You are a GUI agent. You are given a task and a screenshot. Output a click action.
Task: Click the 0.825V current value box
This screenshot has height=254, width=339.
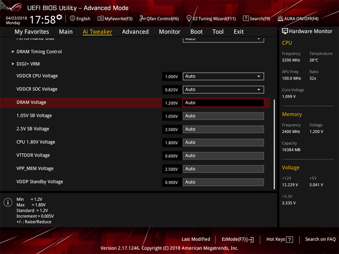172,90
